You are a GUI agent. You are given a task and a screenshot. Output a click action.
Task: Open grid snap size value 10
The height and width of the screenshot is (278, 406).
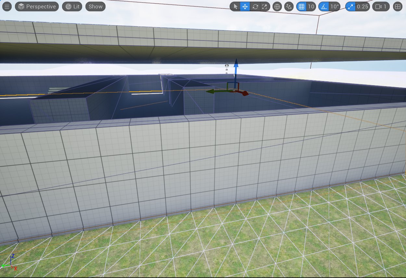[311, 6]
